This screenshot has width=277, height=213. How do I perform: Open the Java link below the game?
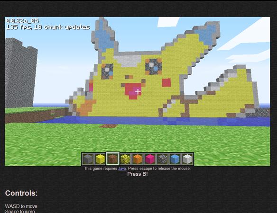click(x=122, y=169)
